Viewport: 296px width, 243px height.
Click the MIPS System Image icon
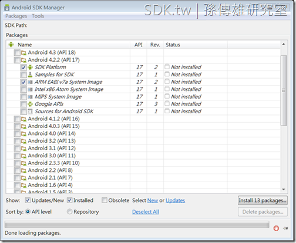[x=30, y=97]
